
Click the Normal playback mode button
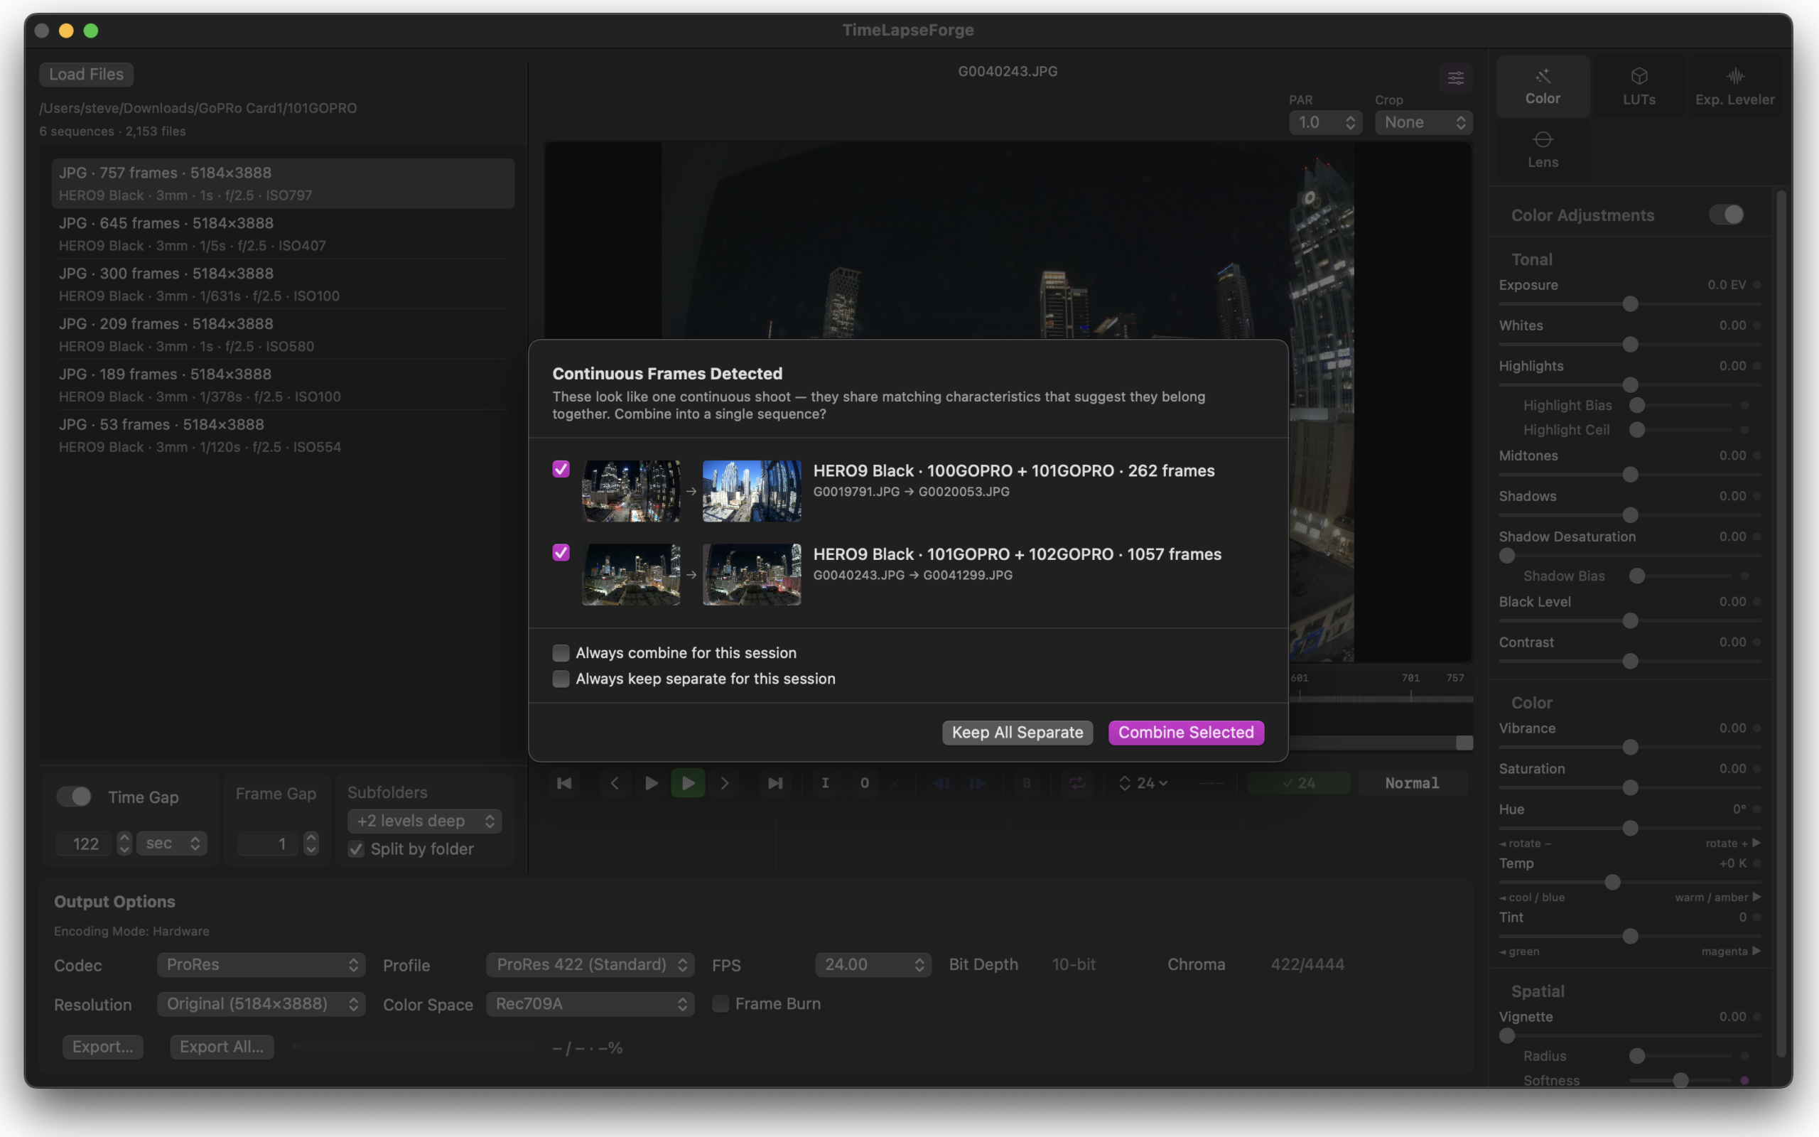click(x=1413, y=783)
